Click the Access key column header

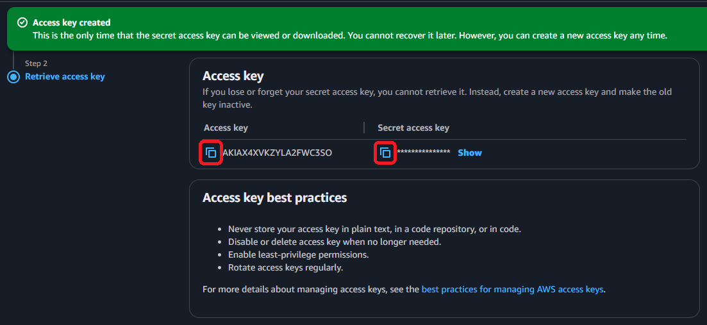click(x=226, y=128)
